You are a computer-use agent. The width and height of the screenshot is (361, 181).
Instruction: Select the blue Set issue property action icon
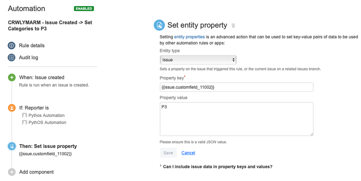tap(12, 146)
